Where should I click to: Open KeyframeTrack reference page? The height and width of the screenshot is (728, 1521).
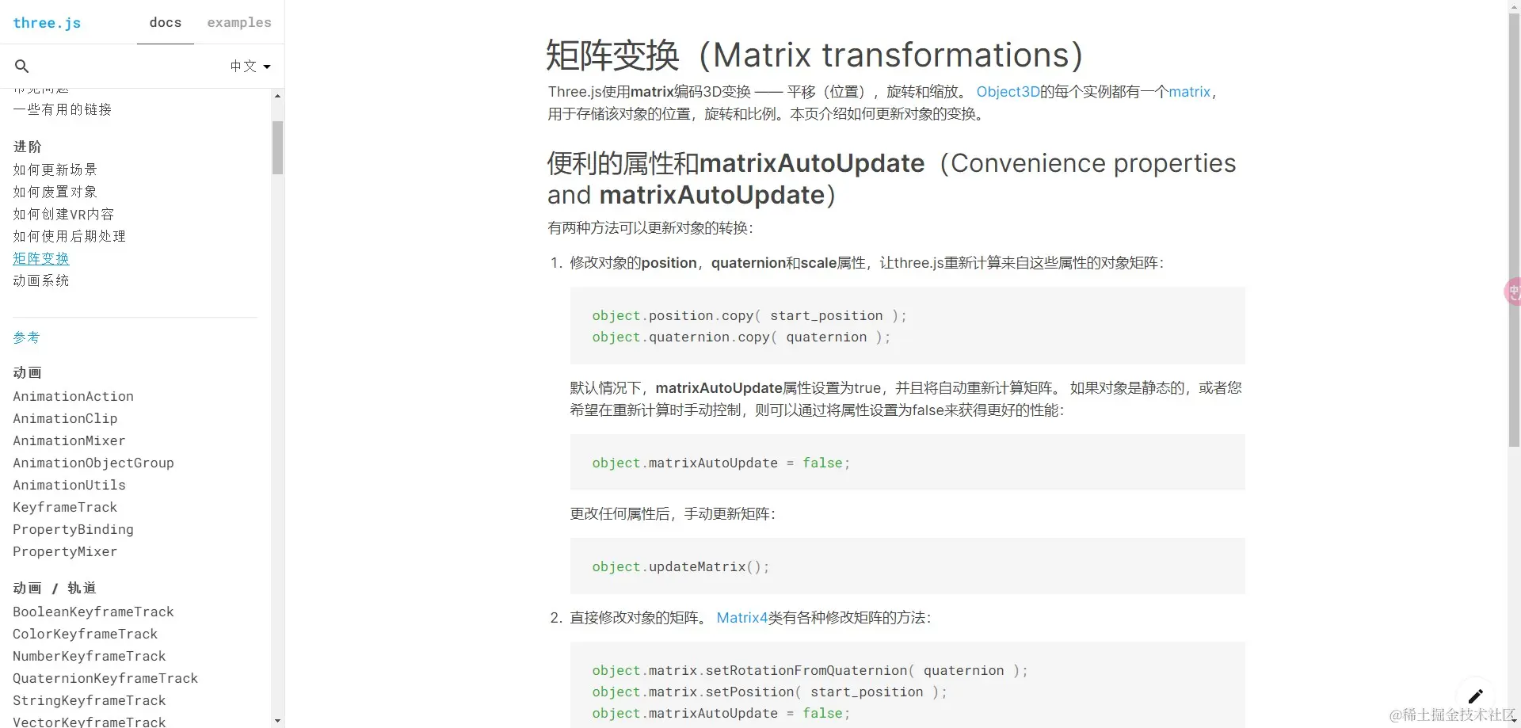point(65,507)
